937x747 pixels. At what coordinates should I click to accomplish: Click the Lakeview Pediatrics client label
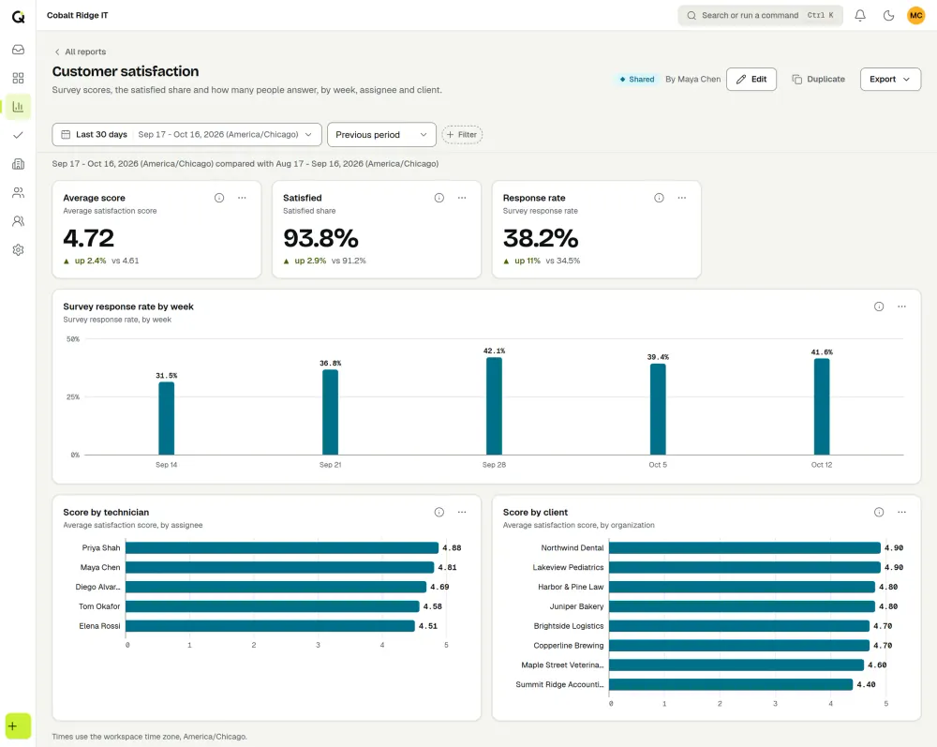coord(568,568)
